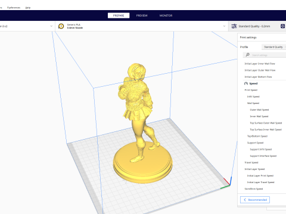Select the Inner Wall Speed setting
This screenshot has width=286, height=214.
click(x=259, y=117)
